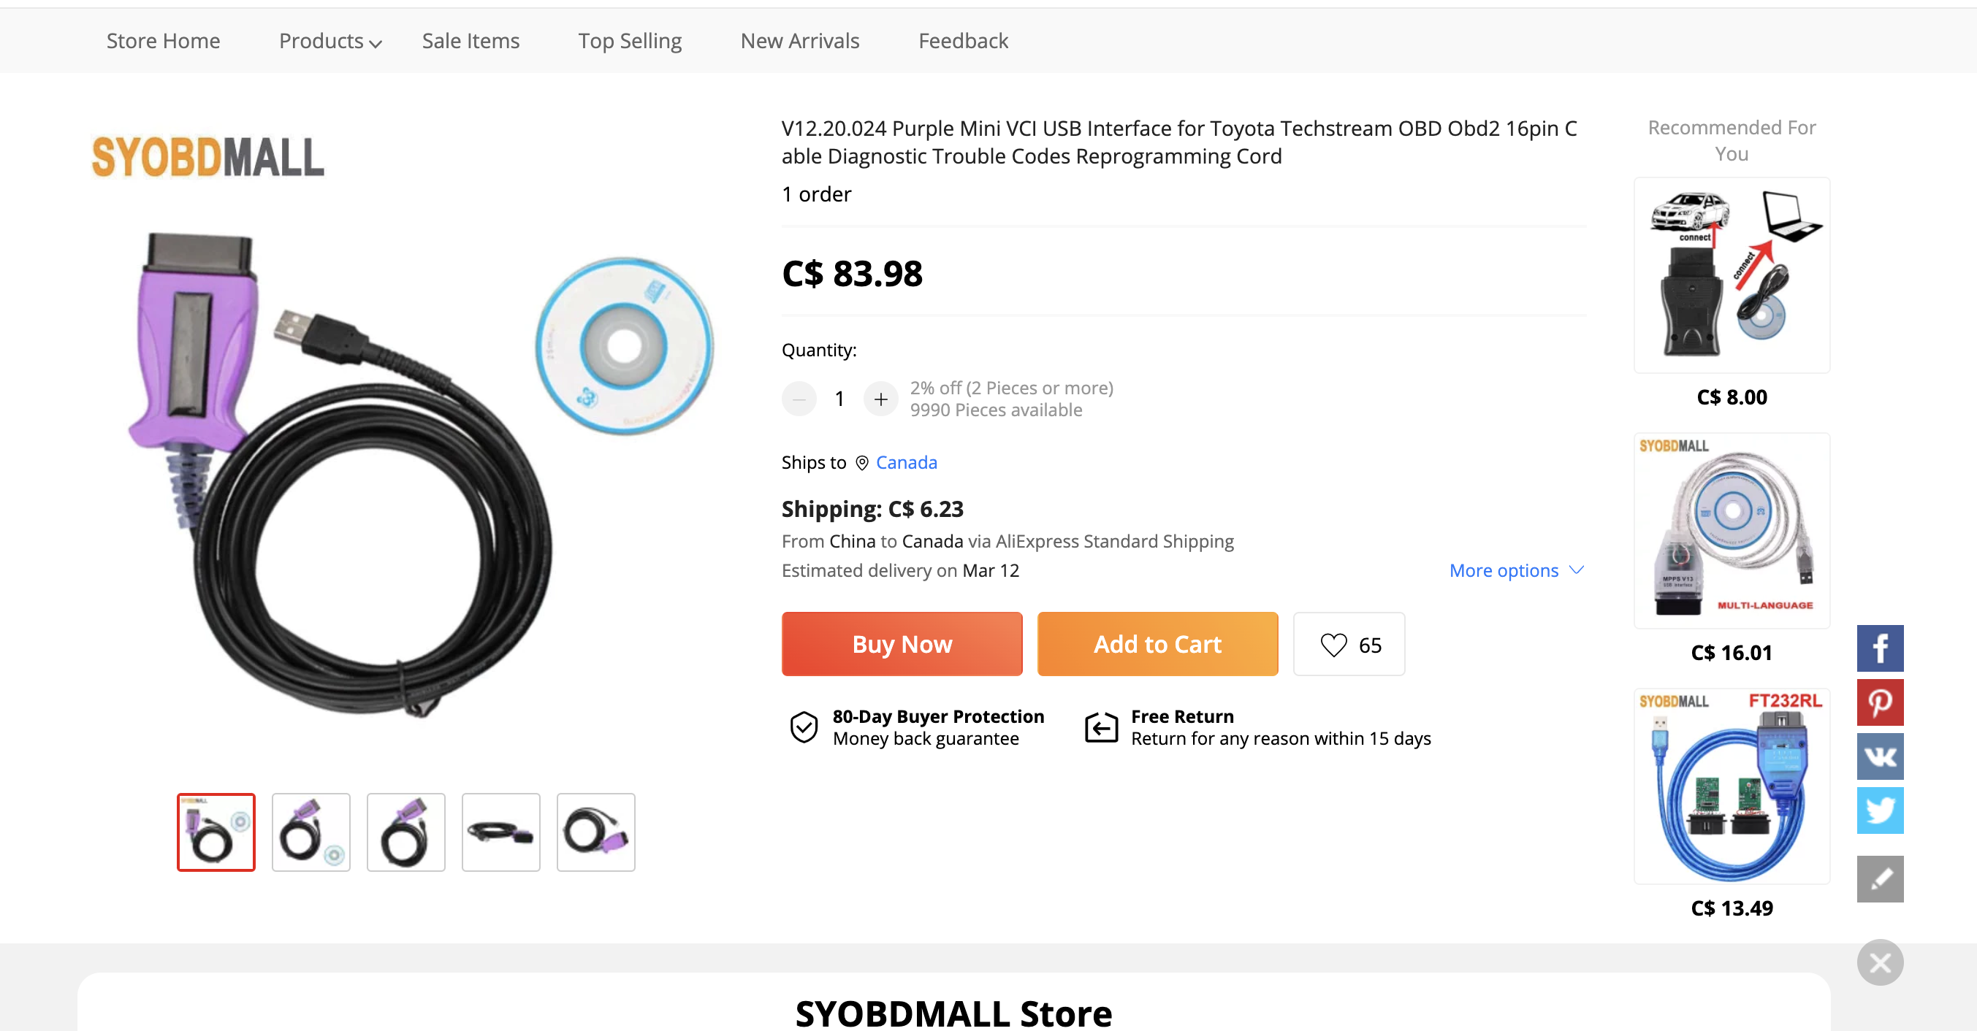
Task: Pin product to Pinterest
Action: coord(1880,702)
